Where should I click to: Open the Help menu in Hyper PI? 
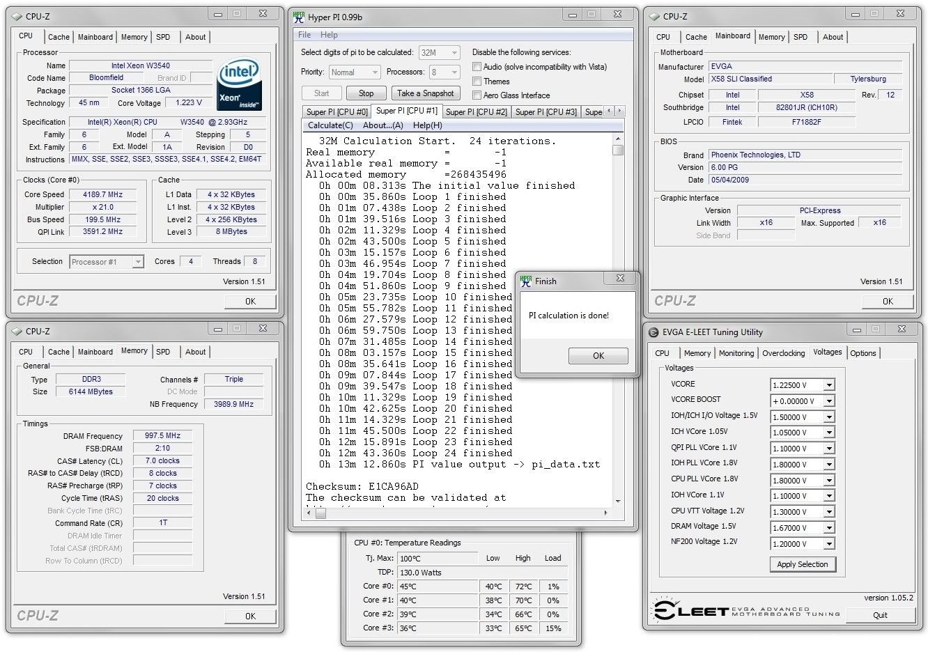coord(329,35)
